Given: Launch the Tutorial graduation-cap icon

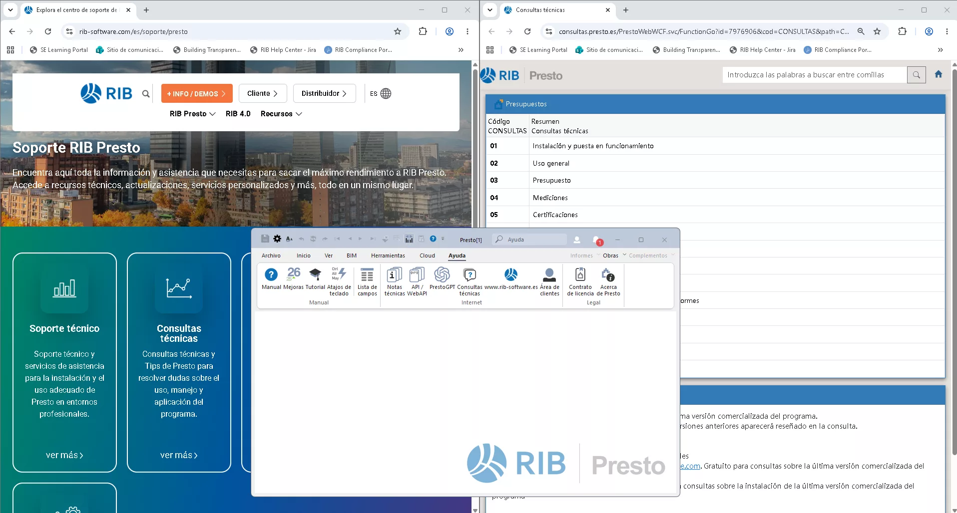Looking at the screenshot, I should tap(315, 279).
